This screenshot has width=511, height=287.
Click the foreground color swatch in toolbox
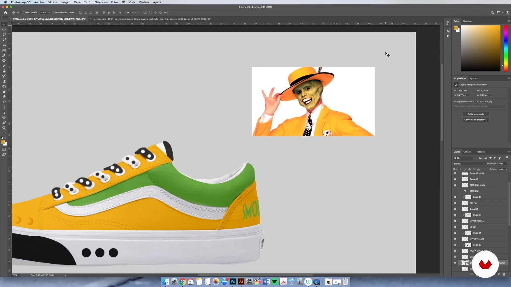3,142
